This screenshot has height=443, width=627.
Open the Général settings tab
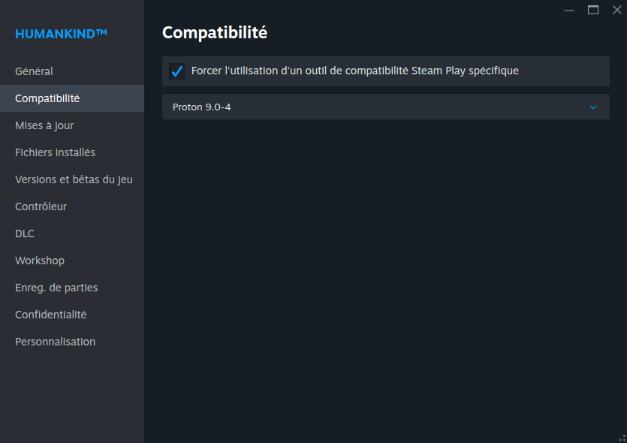pyautogui.click(x=72, y=71)
